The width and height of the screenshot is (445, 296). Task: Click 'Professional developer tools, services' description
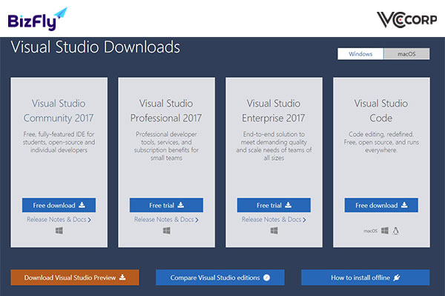tap(166, 146)
